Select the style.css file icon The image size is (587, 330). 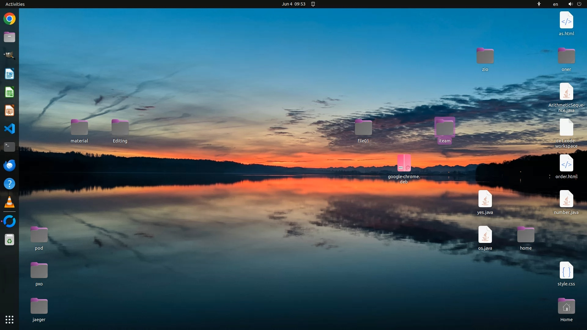[x=566, y=271]
